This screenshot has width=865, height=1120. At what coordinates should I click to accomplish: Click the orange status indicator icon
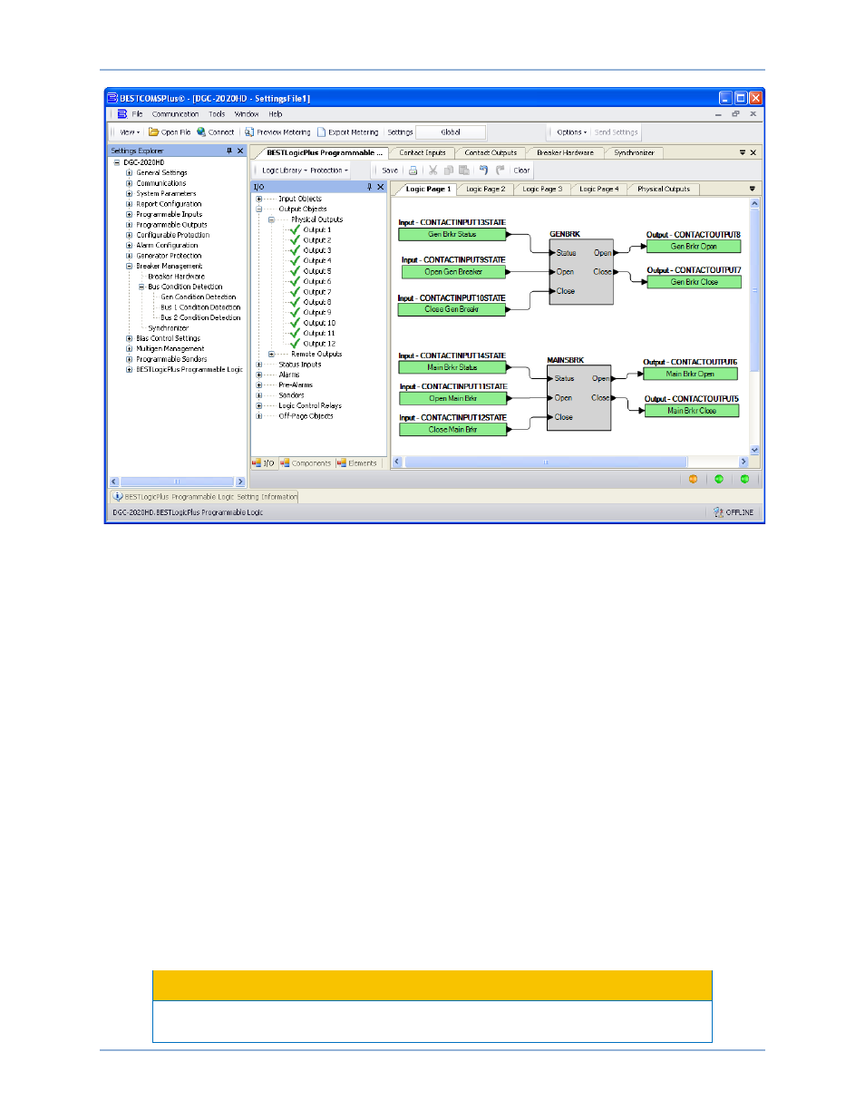[694, 479]
